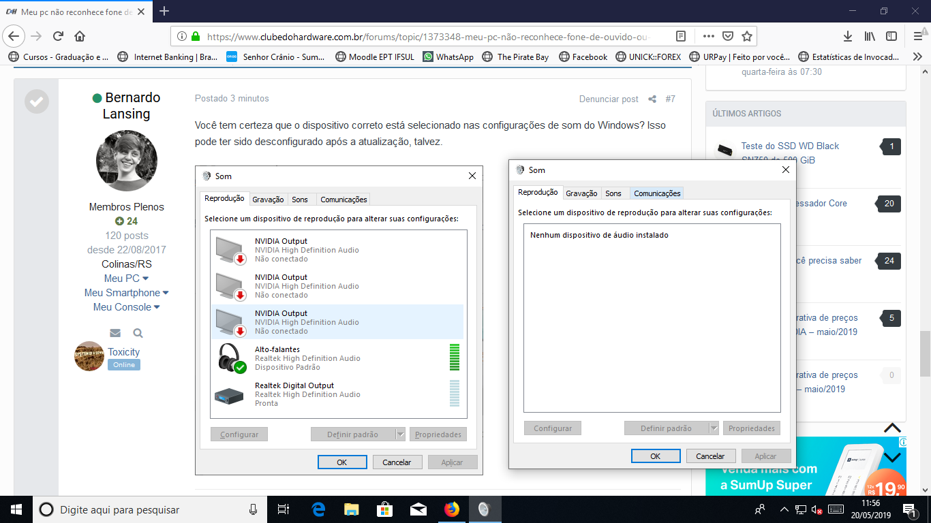Open WhatsApp bookmark in toolbar
Image resolution: width=931 pixels, height=523 pixels.
[448, 57]
